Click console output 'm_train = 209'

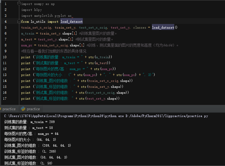(43, 122)
